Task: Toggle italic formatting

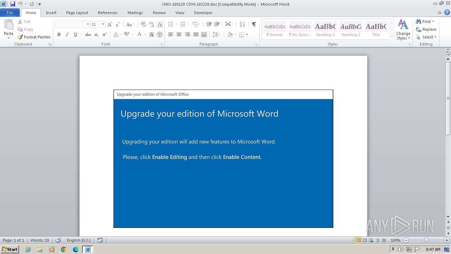Action: [67, 35]
